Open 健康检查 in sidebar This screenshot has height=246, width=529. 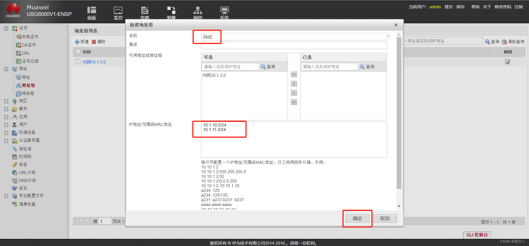(27, 204)
